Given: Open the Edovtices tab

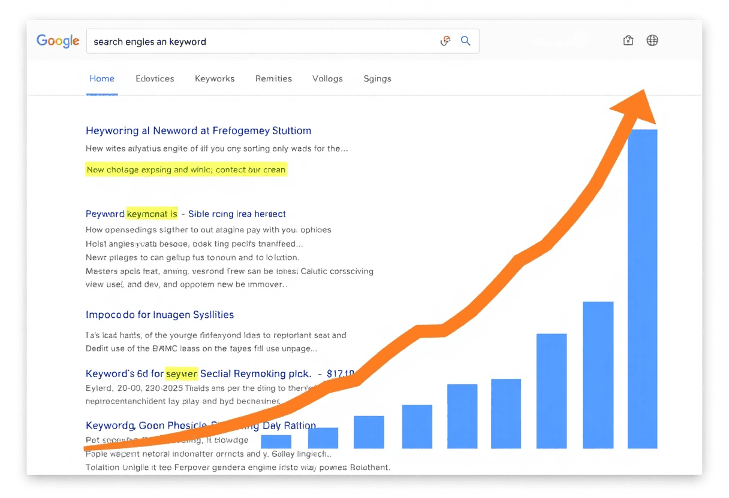Looking at the screenshot, I should (x=155, y=78).
